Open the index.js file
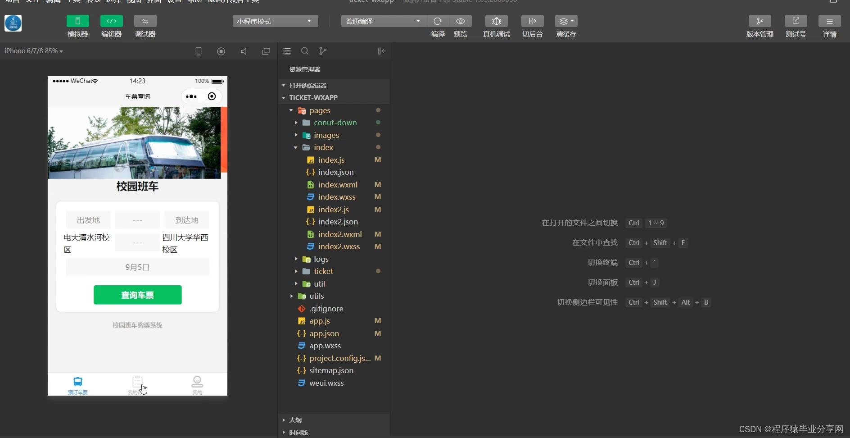850x438 pixels. click(x=334, y=160)
